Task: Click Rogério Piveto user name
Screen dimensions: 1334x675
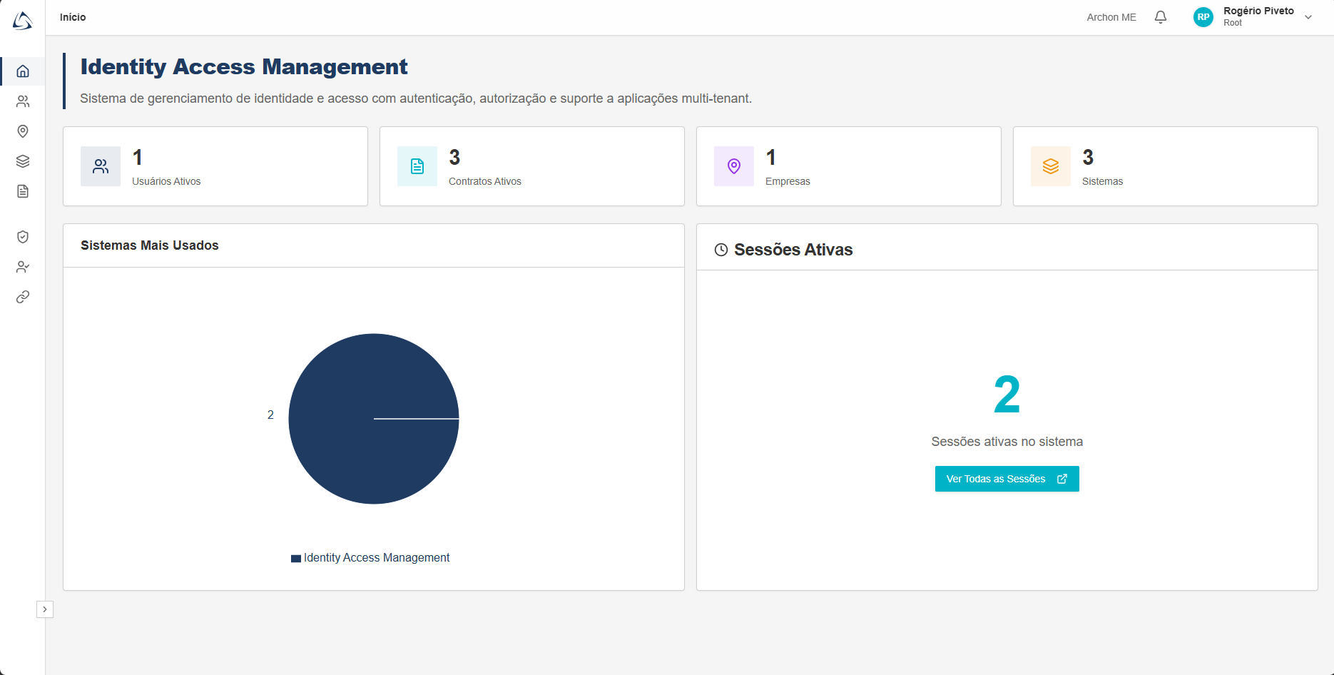Action: pos(1258,11)
